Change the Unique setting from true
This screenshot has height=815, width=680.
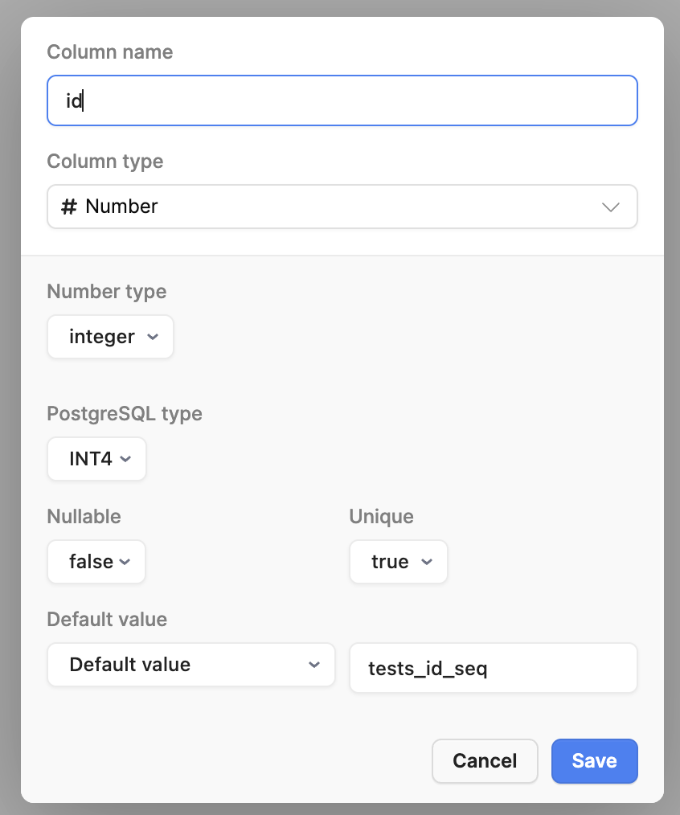coord(398,562)
